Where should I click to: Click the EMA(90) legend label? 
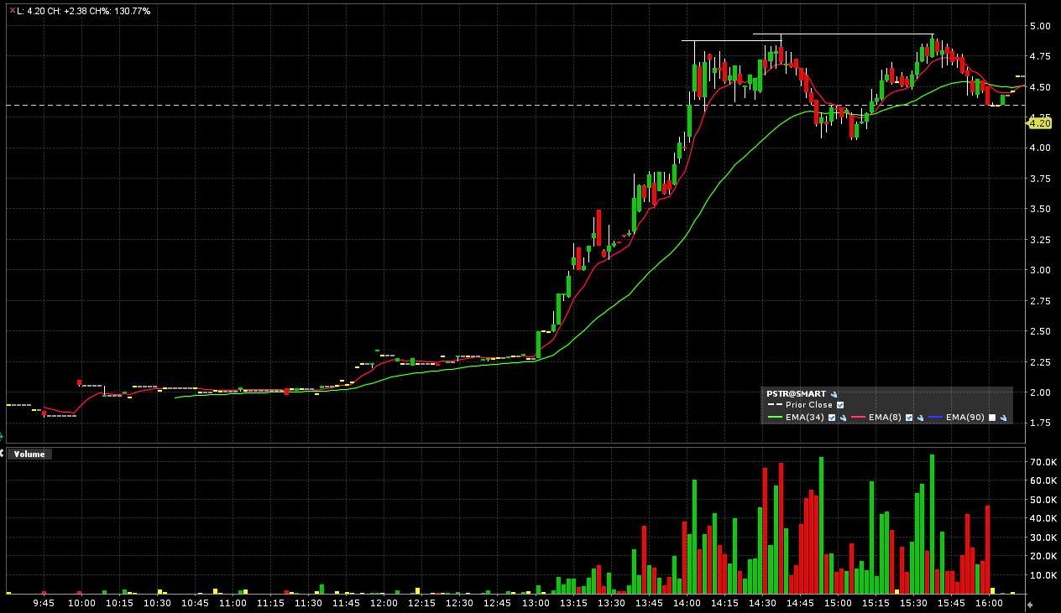coord(965,418)
